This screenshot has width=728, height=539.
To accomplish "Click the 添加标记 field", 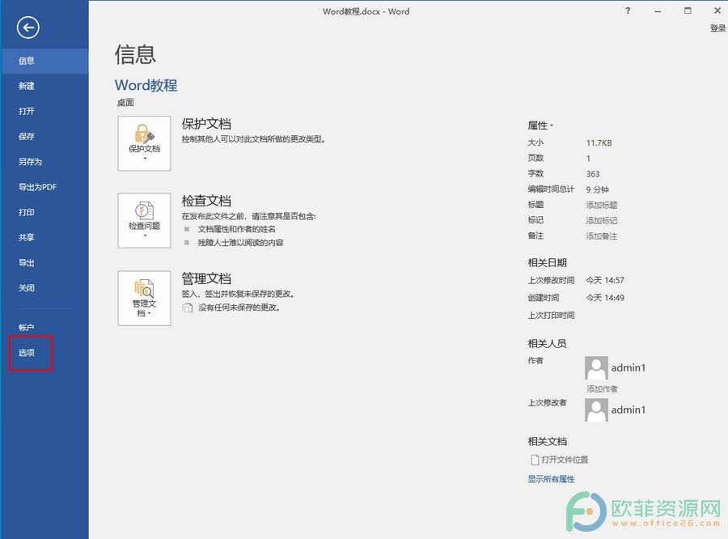I will 602,220.
